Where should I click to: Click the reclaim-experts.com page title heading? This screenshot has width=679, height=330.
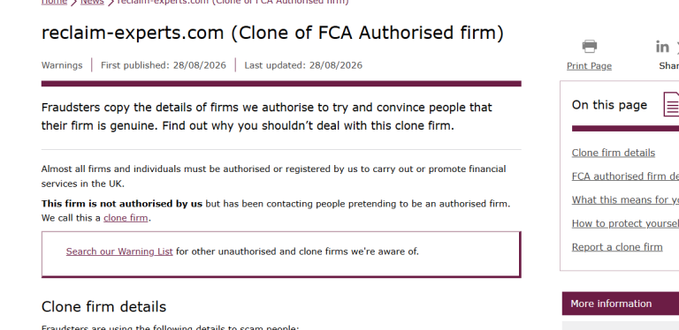point(272,33)
